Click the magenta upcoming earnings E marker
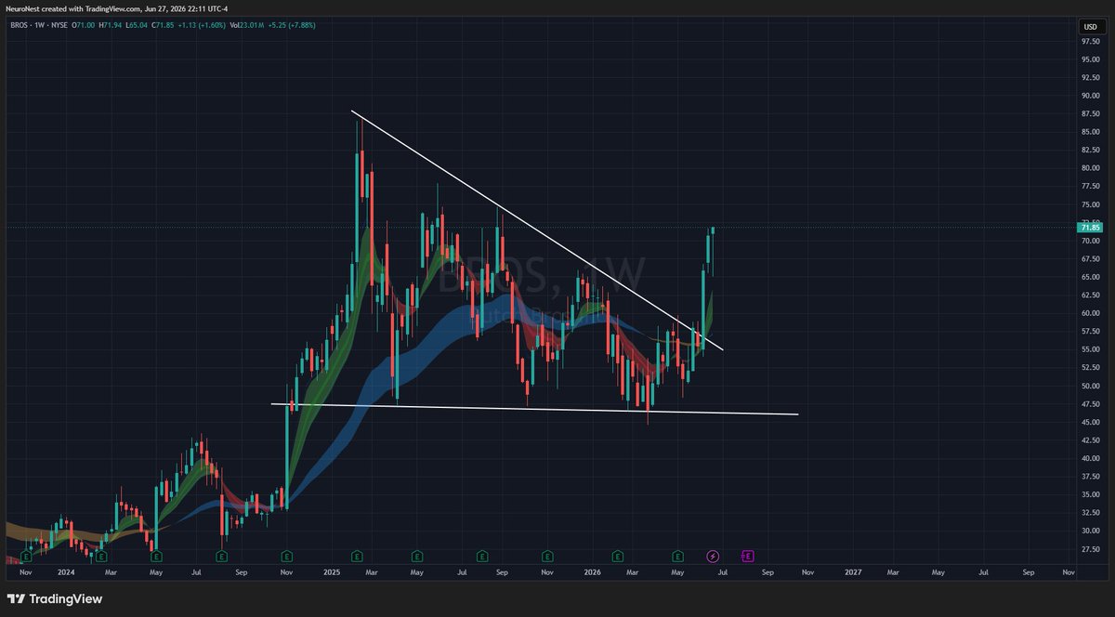1115x617 pixels. click(x=747, y=556)
